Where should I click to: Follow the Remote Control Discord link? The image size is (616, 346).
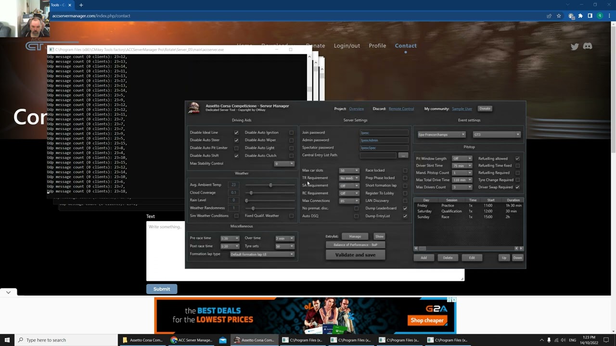[x=401, y=109]
